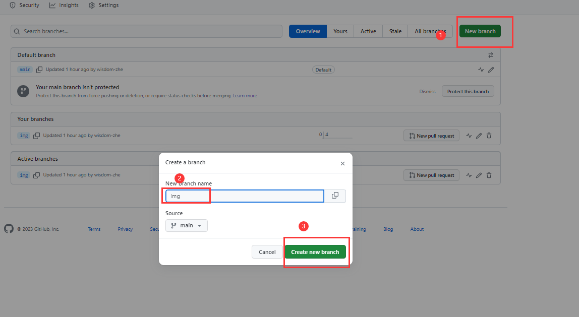Click the switch default branch icon
579x317 pixels.
(490, 55)
